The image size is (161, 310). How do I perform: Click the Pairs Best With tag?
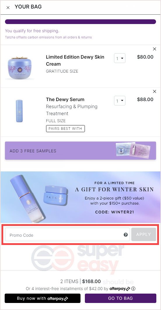click(x=65, y=129)
